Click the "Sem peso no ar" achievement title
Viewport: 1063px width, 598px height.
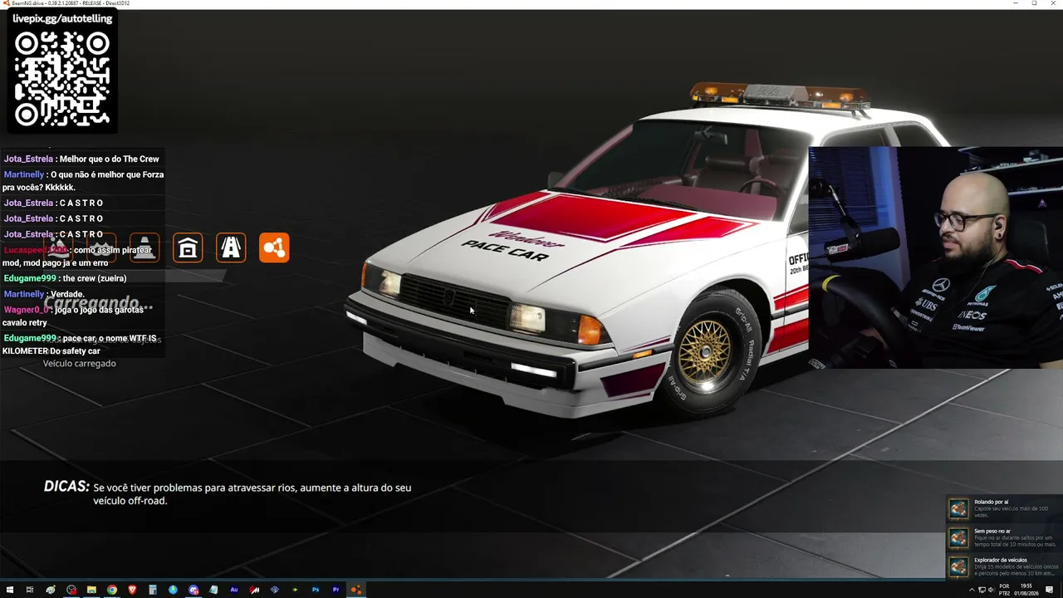992,531
